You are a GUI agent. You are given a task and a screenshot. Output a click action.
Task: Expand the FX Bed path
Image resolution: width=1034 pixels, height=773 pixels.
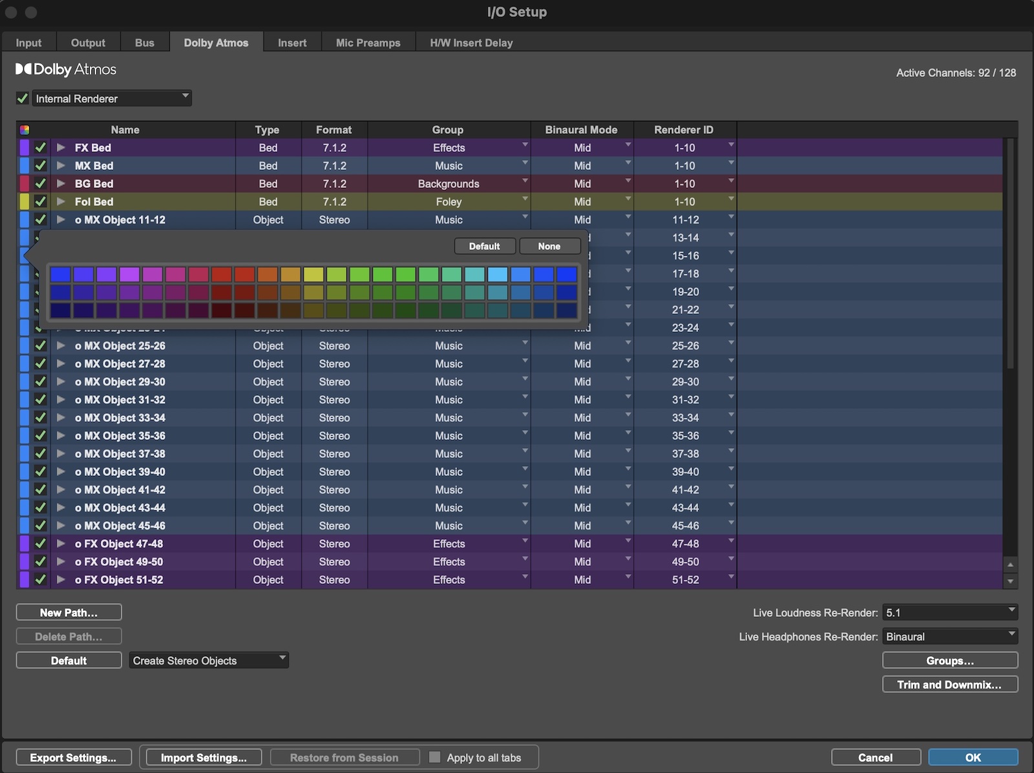coord(61,147)
